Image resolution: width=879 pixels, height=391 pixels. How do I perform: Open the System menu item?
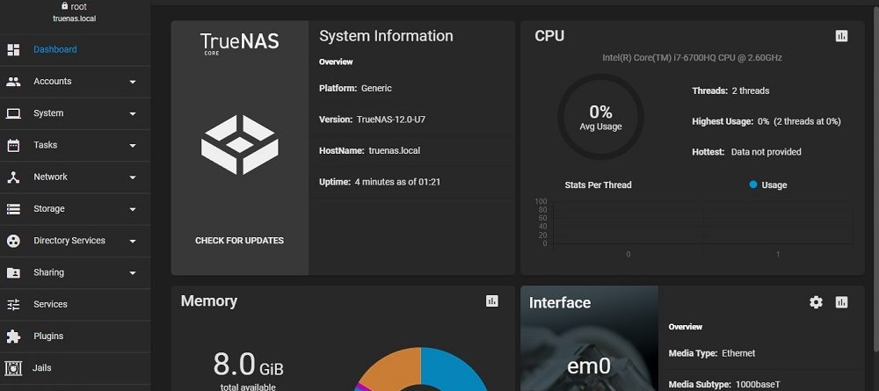coord(75,113)
